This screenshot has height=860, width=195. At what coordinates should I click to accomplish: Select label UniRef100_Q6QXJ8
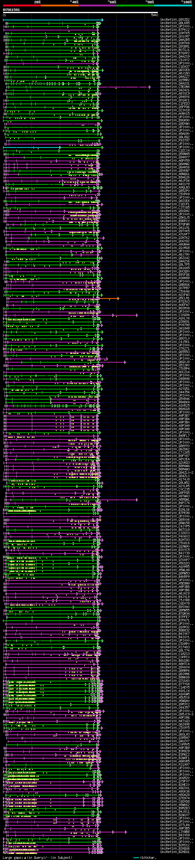click(x=175, y=362)
